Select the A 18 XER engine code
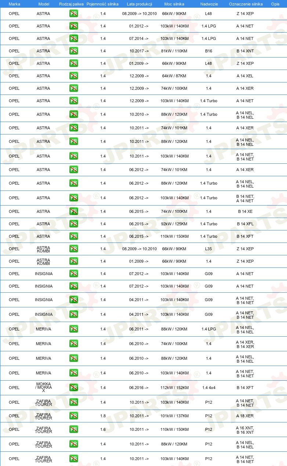This screenshot has width=287, height=466. click(245, 416)
